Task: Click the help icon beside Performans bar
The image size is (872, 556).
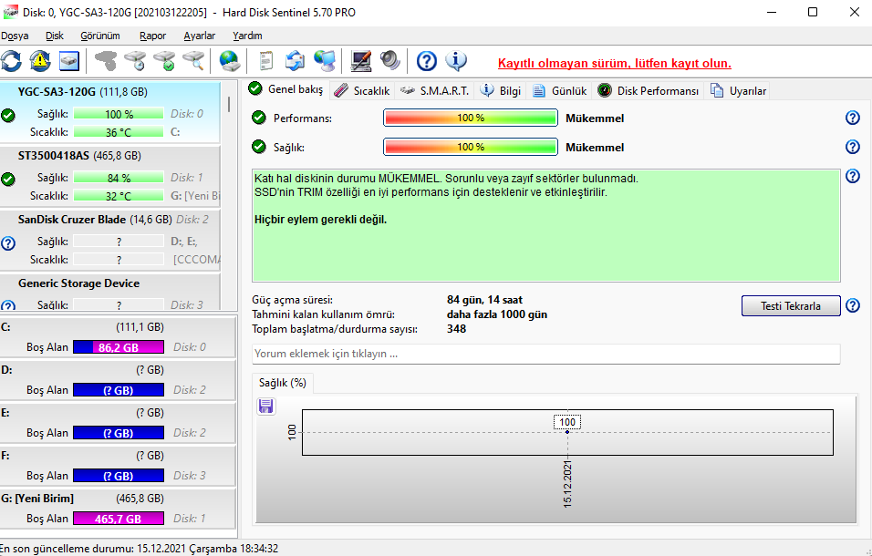Action: click(x=853, y=118)
